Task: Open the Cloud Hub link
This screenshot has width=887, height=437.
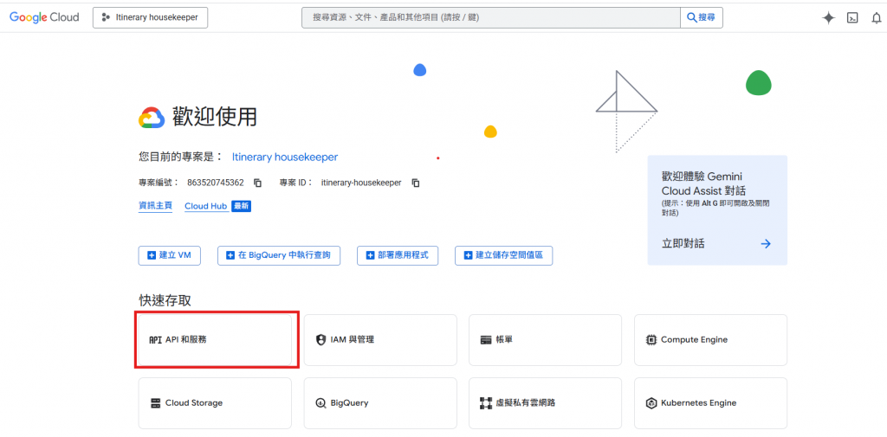Action: 206,206
